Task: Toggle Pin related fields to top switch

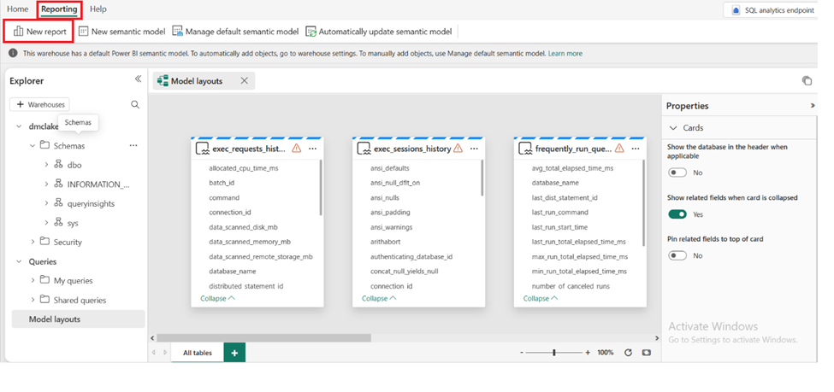Action: coord(677,255)
